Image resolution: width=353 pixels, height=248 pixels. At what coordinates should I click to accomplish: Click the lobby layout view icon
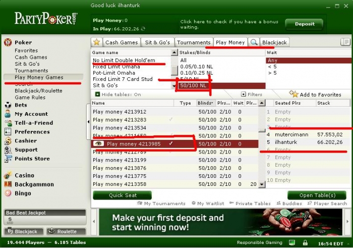coord(345,42)
